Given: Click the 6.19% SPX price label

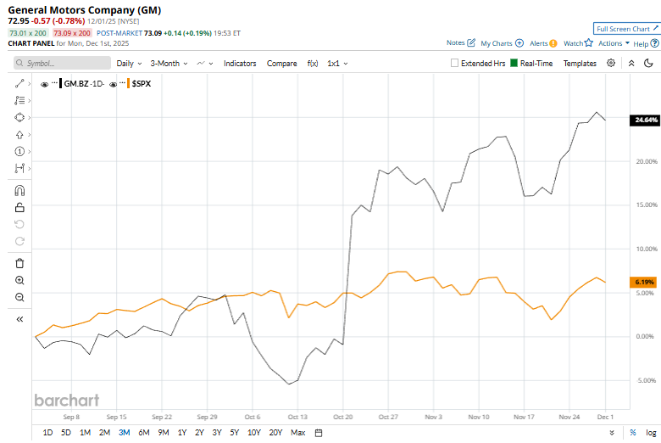Looking at the screenshot, I should pyautogui.click(x=643, y=282).
